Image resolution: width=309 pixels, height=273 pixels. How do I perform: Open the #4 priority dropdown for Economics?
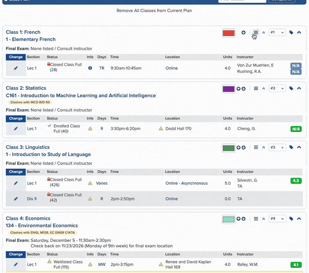pyautogui.click(x=277, y=219)
